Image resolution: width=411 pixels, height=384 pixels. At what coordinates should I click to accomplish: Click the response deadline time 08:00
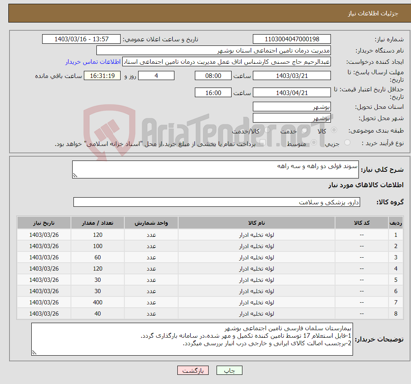(213, 76)
